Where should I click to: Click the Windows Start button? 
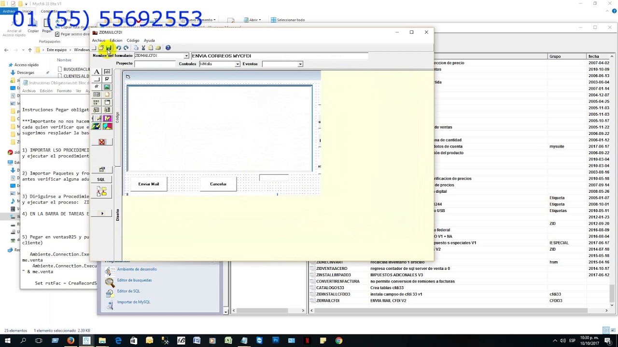pyautogui.click(x=8, y=341)
